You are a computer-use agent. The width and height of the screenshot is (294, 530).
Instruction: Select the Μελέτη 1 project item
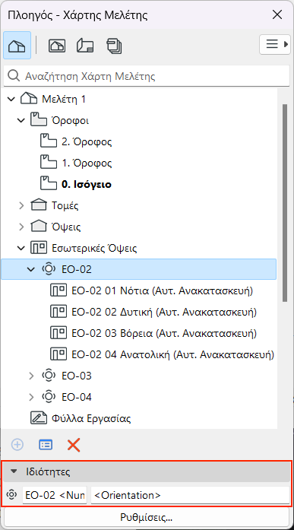[64, 100]
